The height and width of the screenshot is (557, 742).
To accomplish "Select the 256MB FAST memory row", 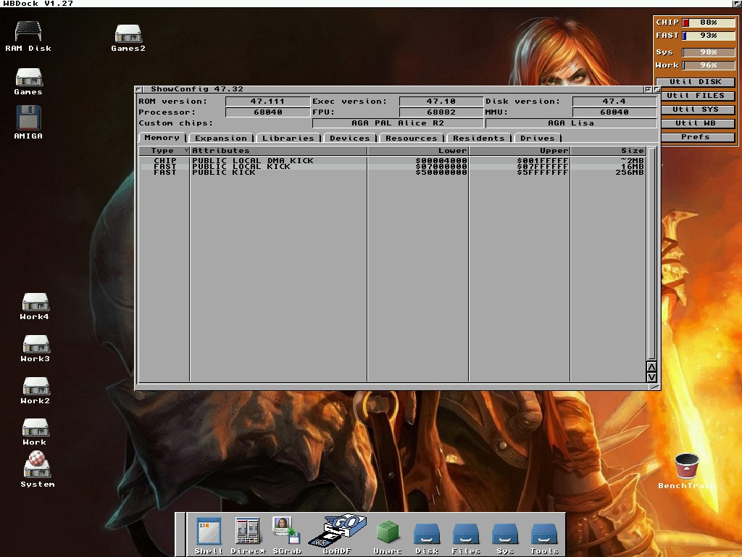I will [x=392, y=173].
